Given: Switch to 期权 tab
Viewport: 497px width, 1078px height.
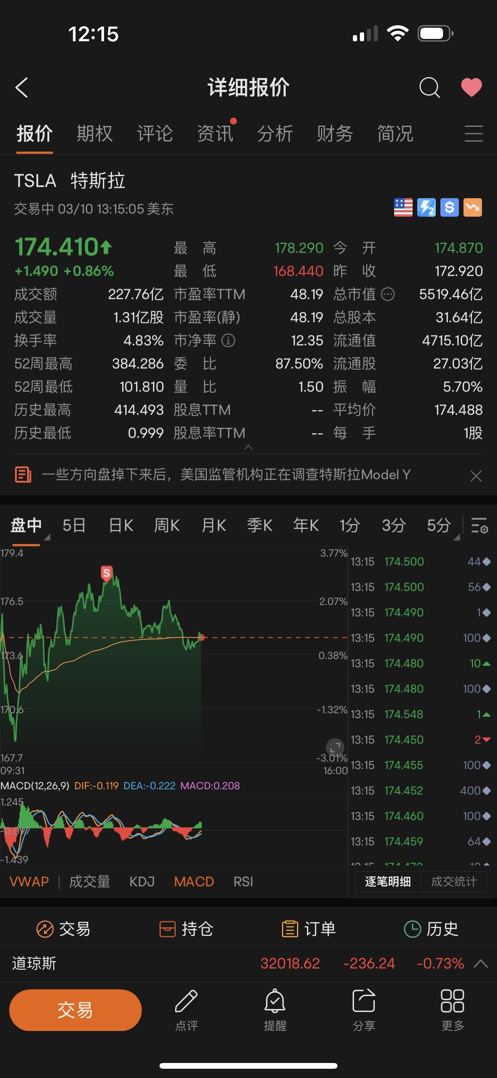Looking at the screenshot, I should click(94, 133).
